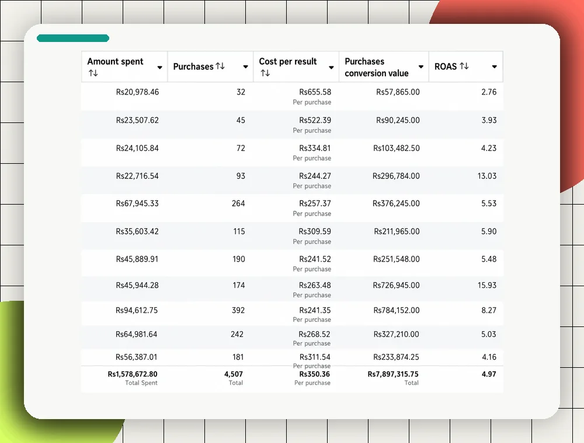584x443 pixels.
Task: Click conversion value Rs90,245.00
Action: 398,120
